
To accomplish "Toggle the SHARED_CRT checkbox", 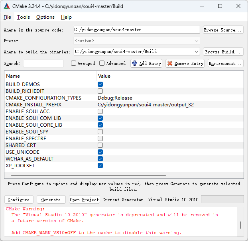I will pyautogui.click(x=100, y=145).
